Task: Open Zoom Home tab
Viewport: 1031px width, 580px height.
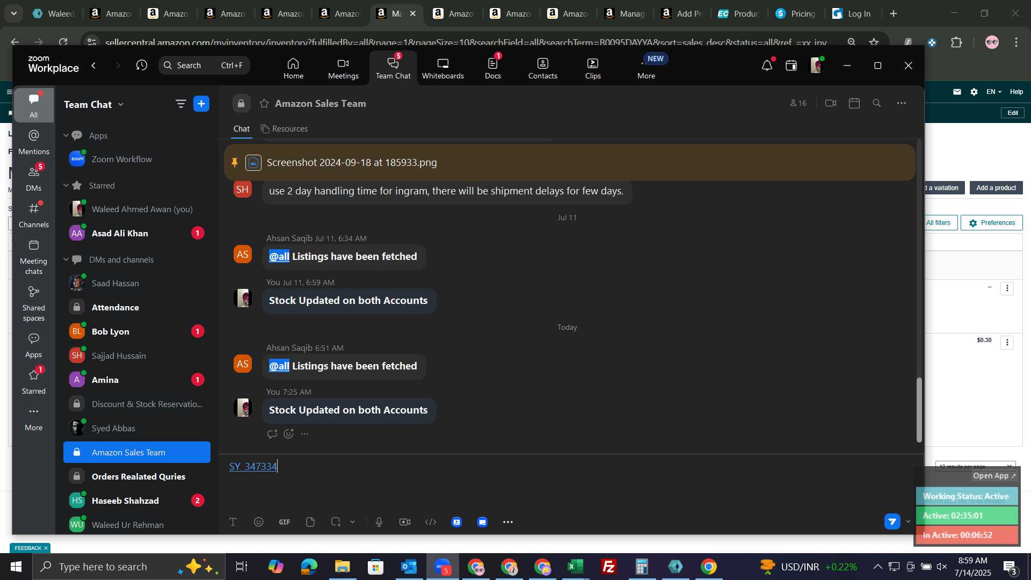Action: (x=293, y=68)
